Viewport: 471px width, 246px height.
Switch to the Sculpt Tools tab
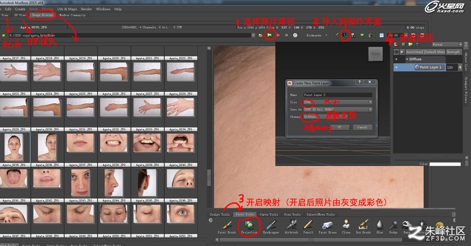click(219, 214)
